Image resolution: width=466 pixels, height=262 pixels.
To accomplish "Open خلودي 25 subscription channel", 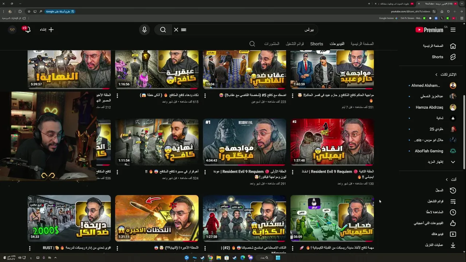I will (x=433, y=129).
